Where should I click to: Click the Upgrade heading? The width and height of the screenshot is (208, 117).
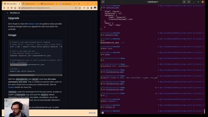(14, 18)
